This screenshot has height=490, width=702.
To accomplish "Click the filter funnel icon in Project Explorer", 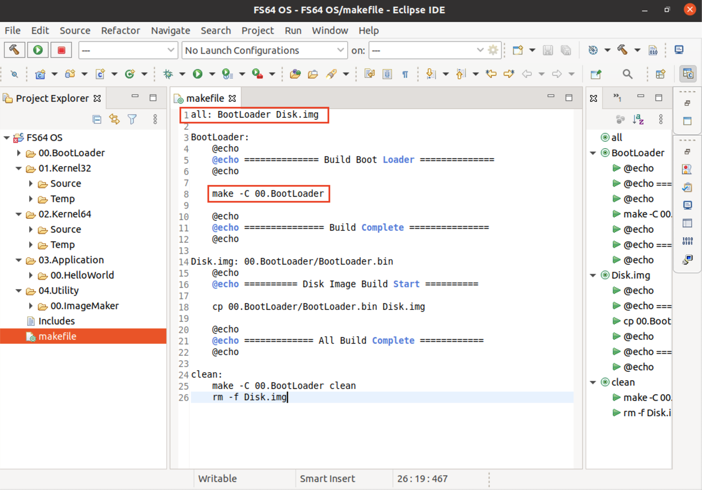I will 132,119.
